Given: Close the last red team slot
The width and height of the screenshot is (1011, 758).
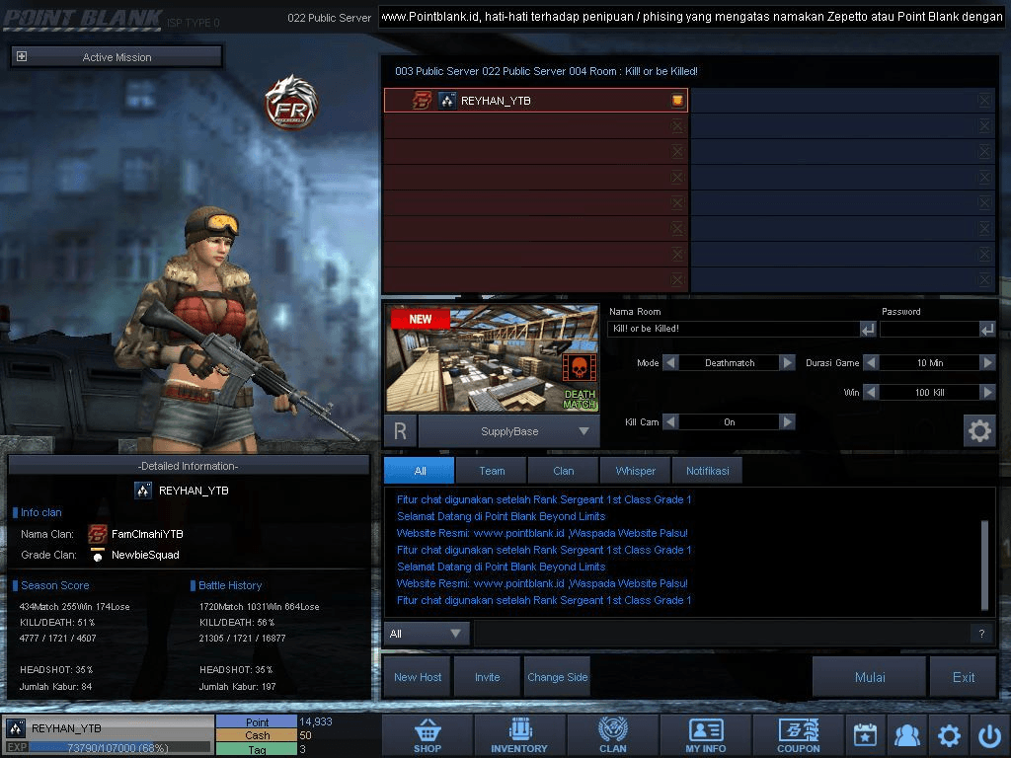Looking at the screenshot, I should (677, 279).
